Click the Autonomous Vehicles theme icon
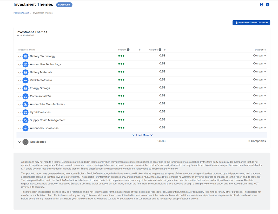Screen dimensions: 278x214 click(x=25, y=128)
